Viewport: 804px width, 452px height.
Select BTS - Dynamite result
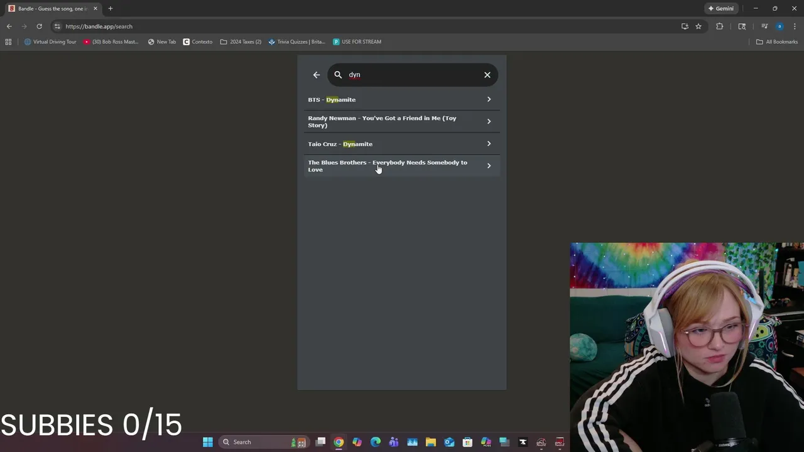(x=402, y=99)
